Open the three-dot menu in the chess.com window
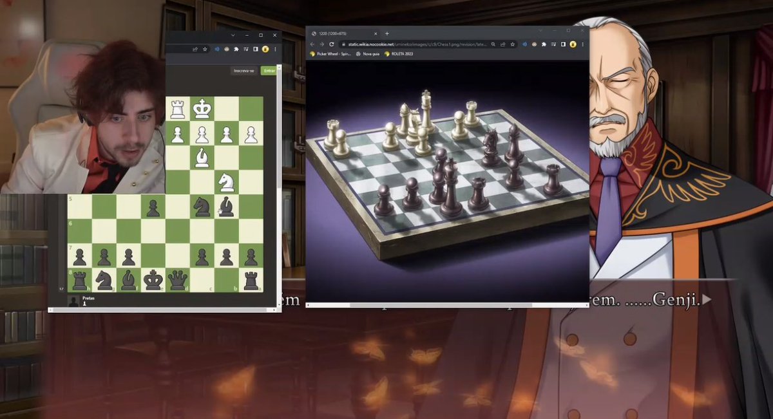The height and width of the screenshot is (419, 773). [275, 49]
